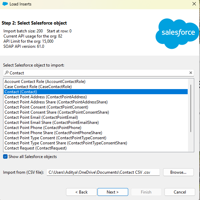Select the highlighted Contact (Contact) row
This screenshot has width=200, height=200.
tap(96, 92)
